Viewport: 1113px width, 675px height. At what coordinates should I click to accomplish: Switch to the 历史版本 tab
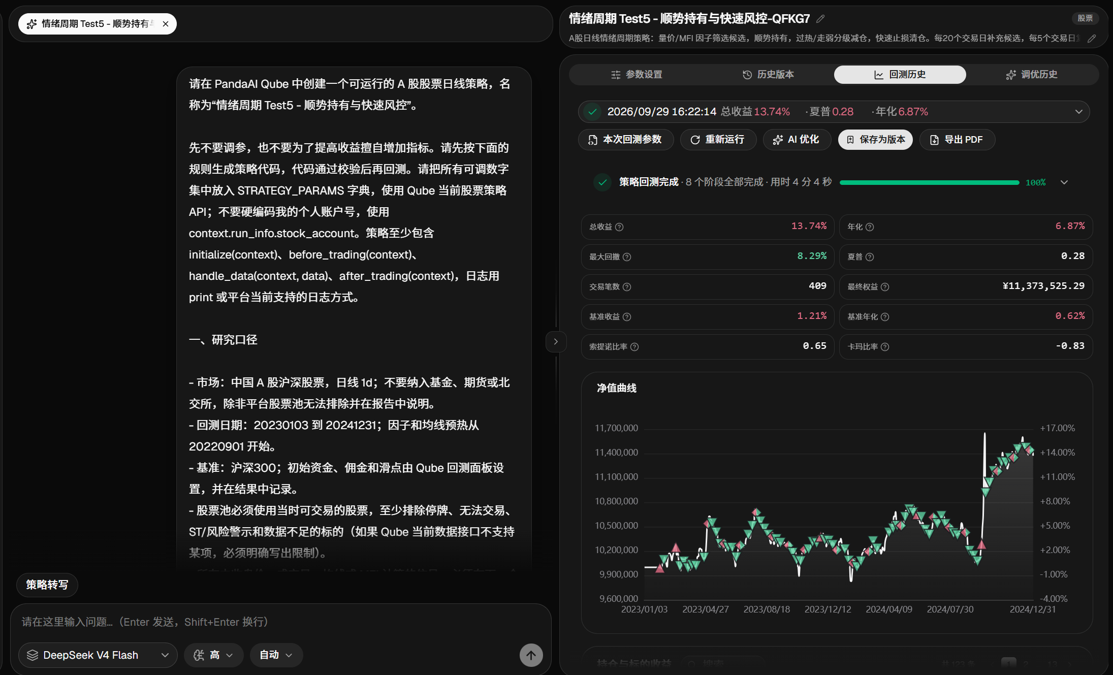click(x=768, y=75)
